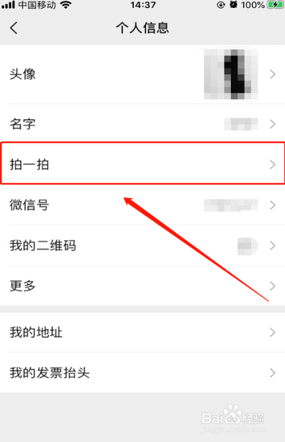285x442 pixels.
Task: Tap the 名字 label row
Action: [142, 124]
